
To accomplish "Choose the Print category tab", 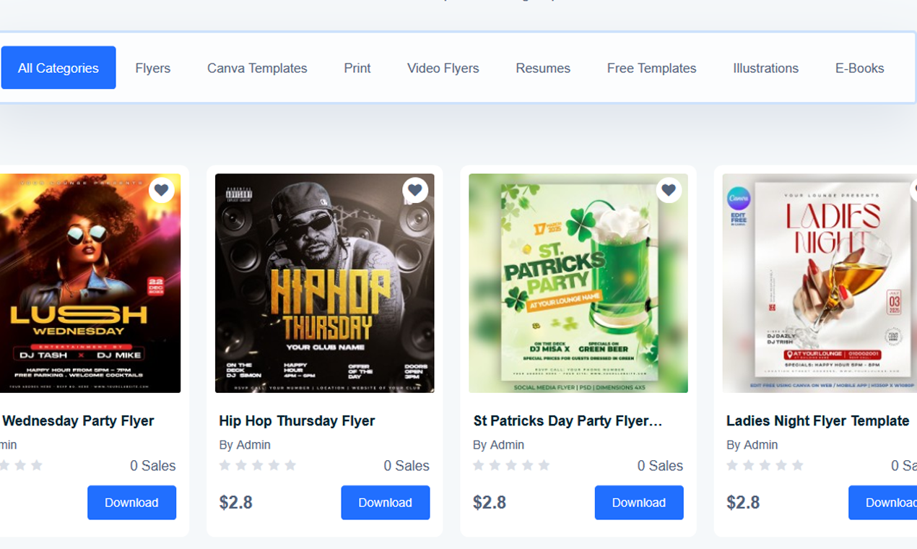I will tap(357, 68).
